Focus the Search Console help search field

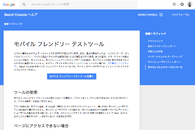point(78,4)
